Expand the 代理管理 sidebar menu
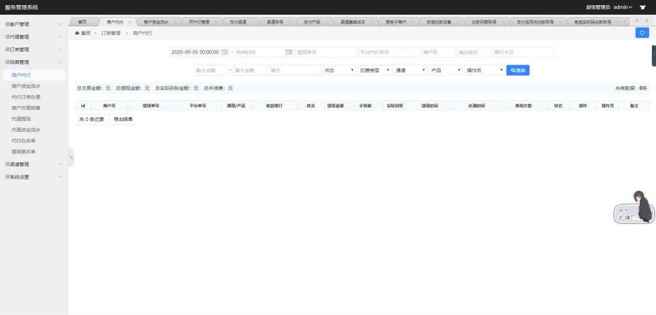Screen dimensions: 656x315 pos(34,36)
